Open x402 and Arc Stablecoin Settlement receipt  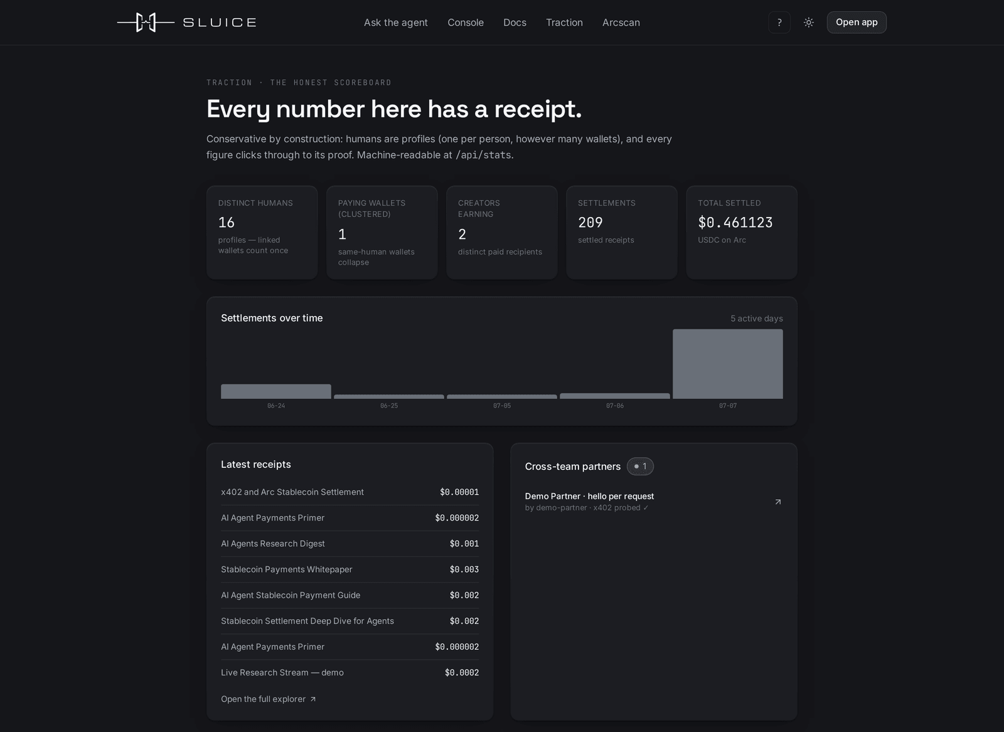[x=350, y=492]
